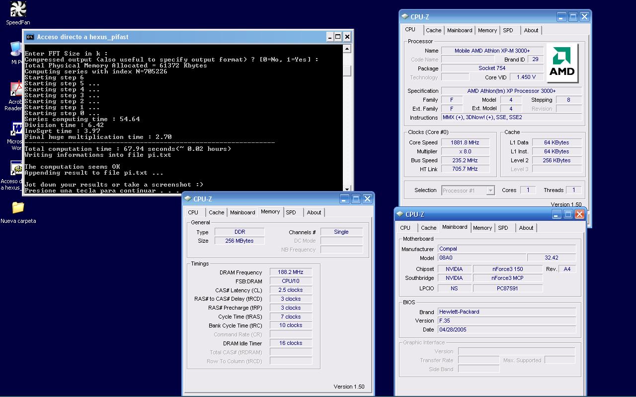
Task: Maximize the command prompt window
Action: [x=338, y=37]
